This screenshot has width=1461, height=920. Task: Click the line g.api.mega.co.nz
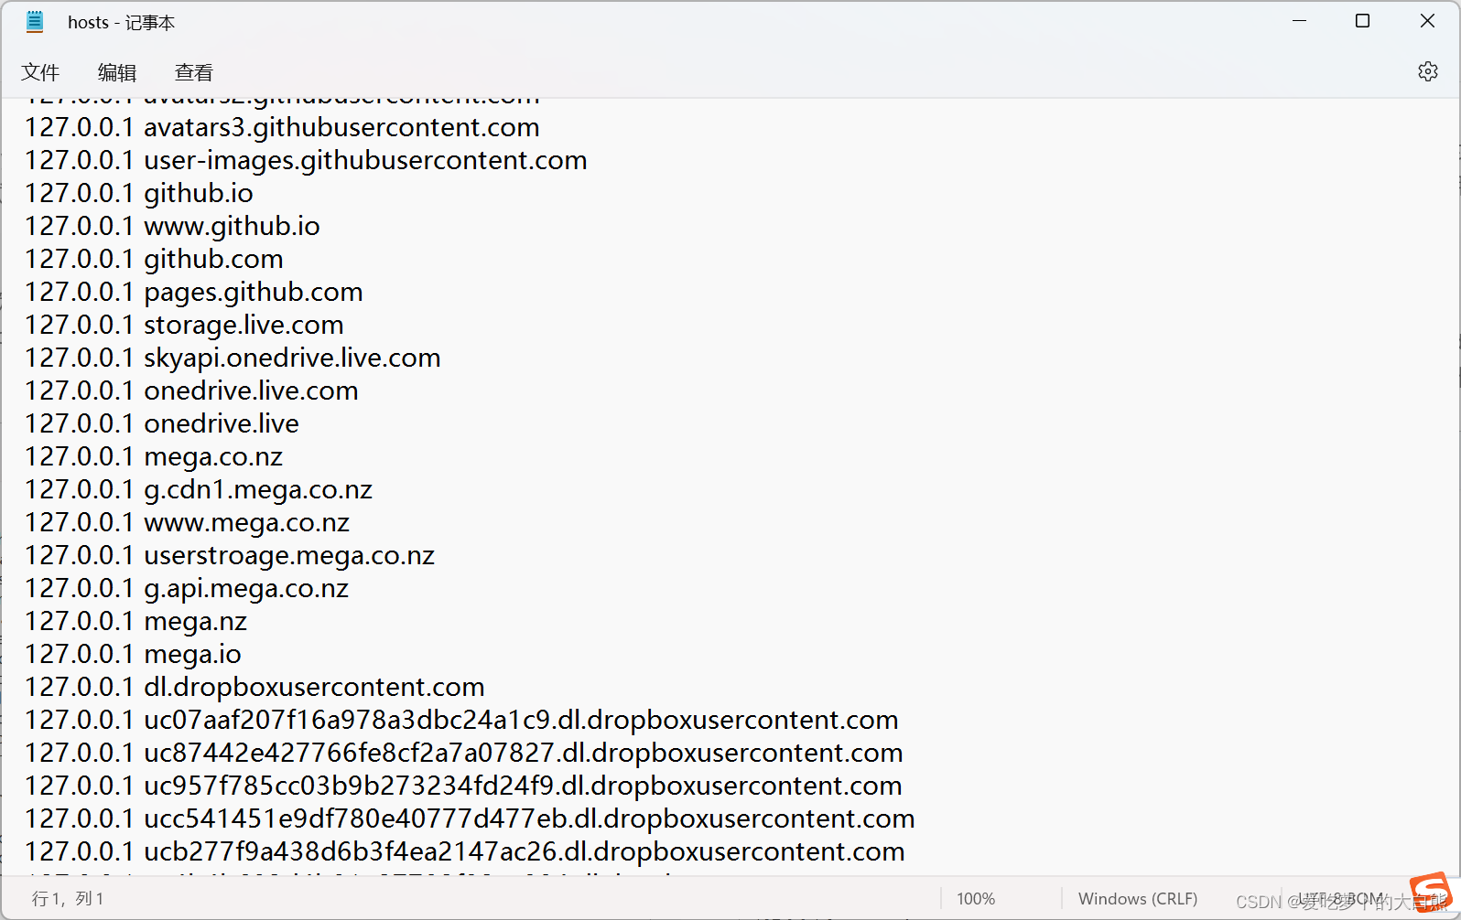[x=187, y=588]
